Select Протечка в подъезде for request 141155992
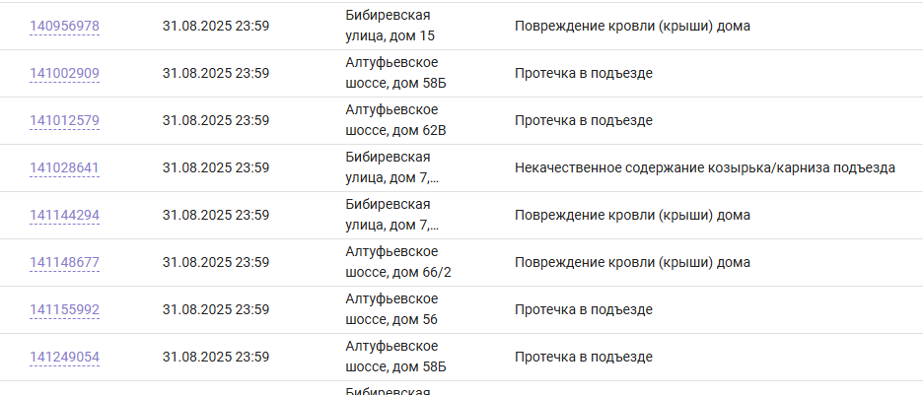 pos(584,309)
